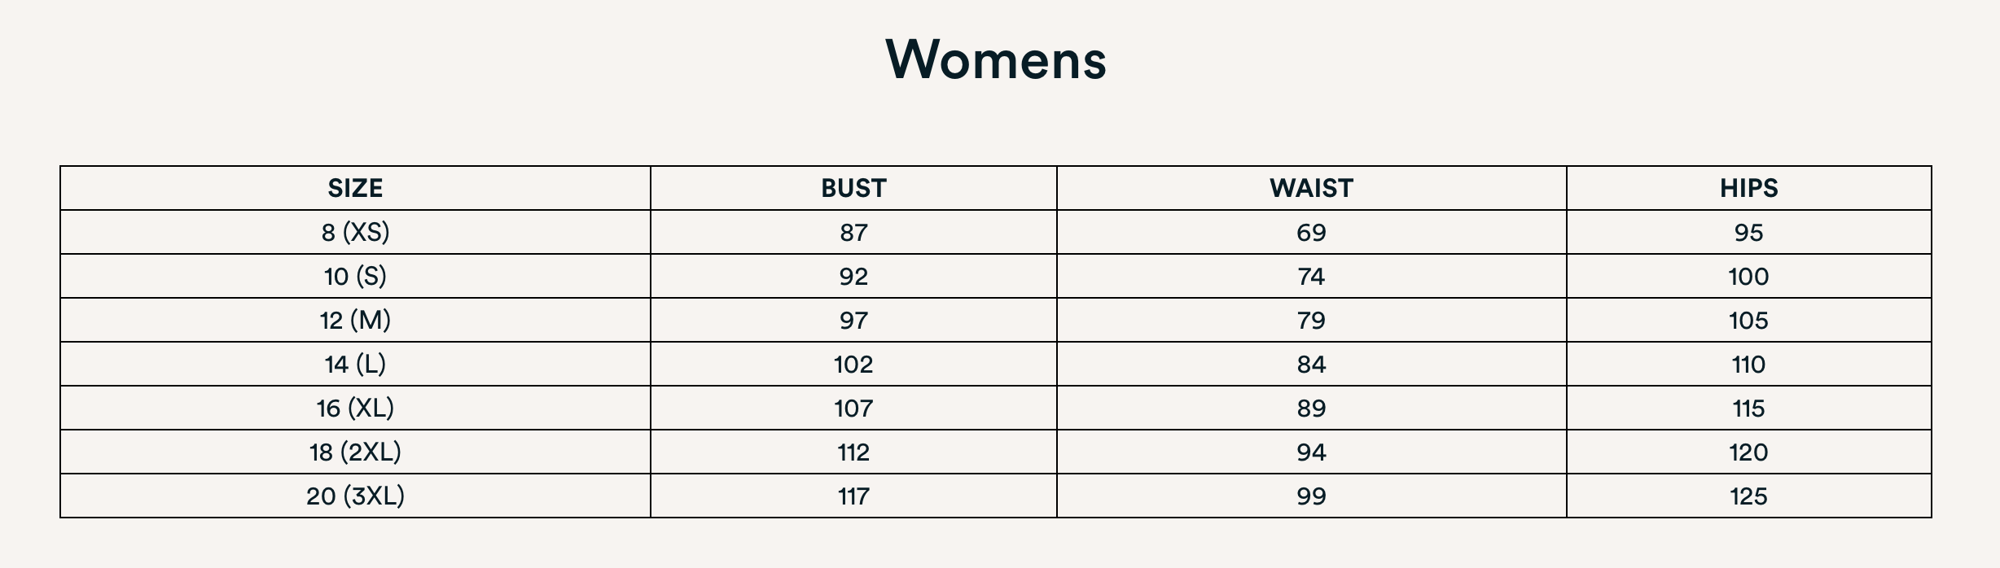Viewport: 2000px width, 568px height.
Task: Select the SIZE column header
Action: [355, 188]
